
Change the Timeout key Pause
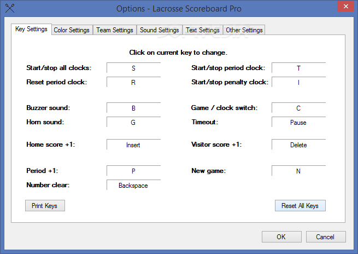(298, 122)
